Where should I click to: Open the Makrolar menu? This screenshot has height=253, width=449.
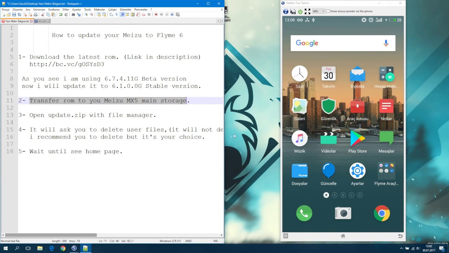(x=100, y=9)
